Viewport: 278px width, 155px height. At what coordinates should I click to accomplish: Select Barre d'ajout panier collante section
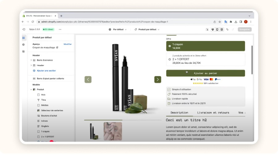(x=51, y=79)
